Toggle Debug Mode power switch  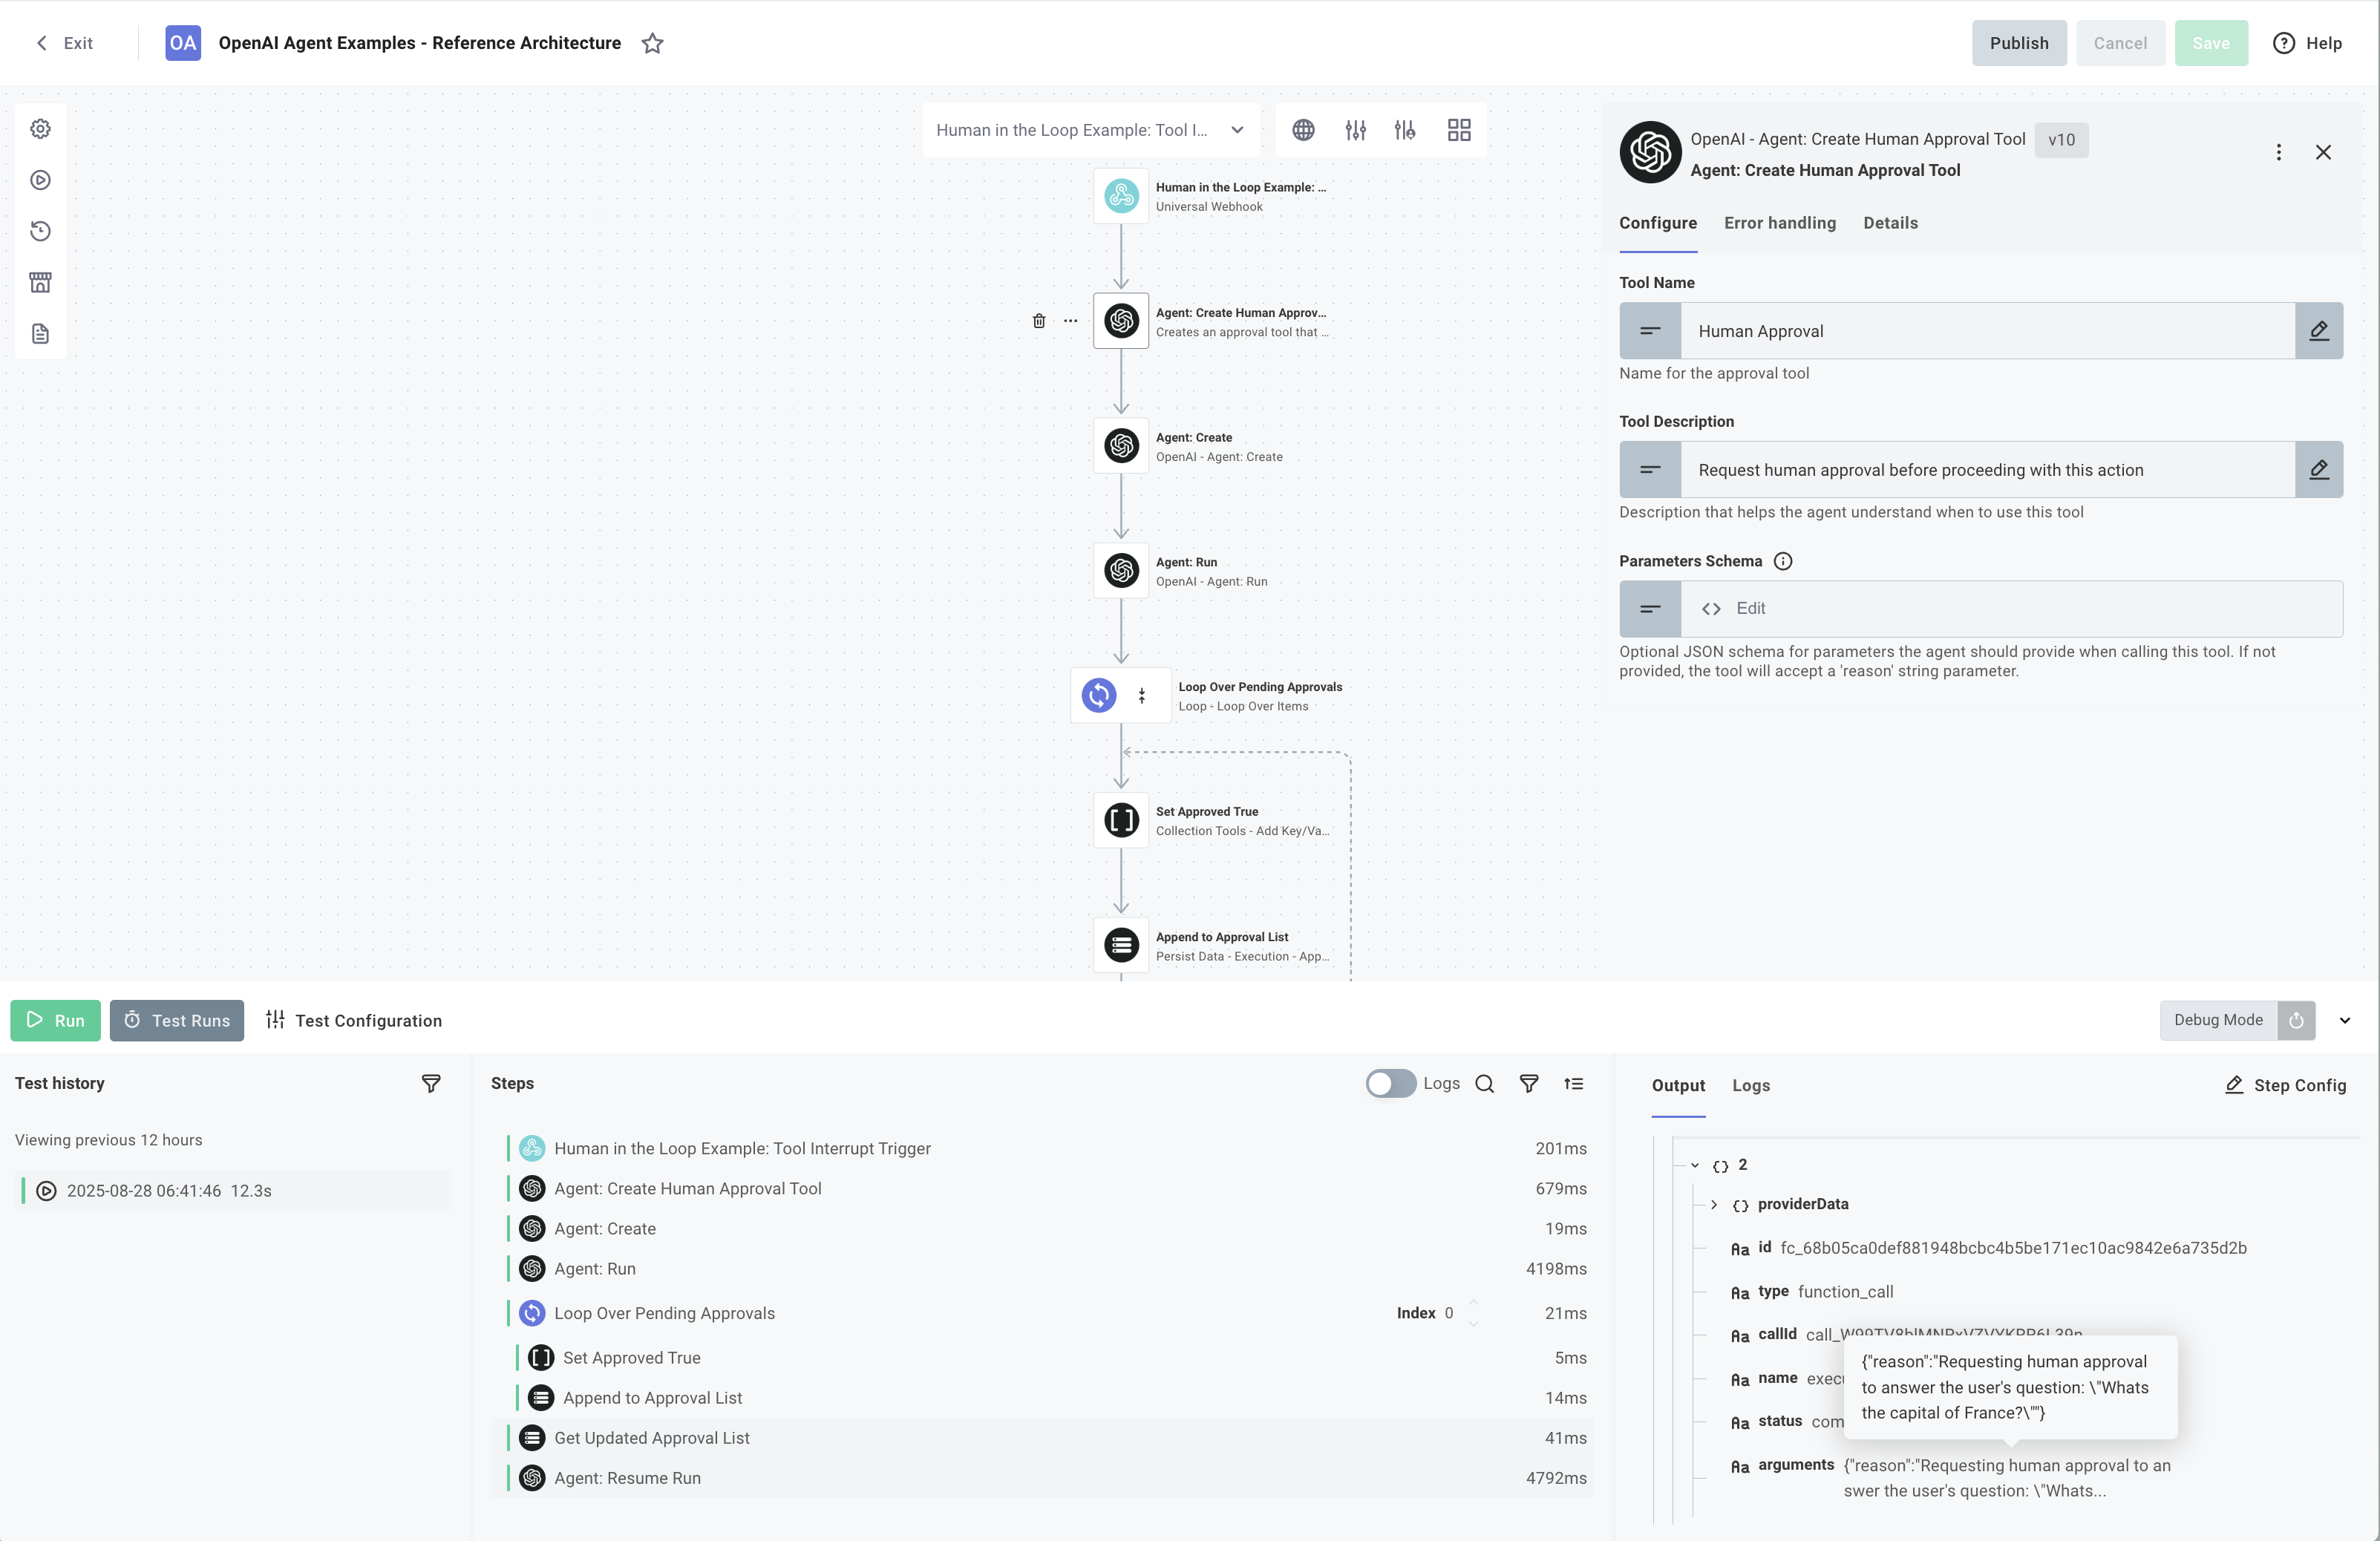[x=2297, y=1020]
